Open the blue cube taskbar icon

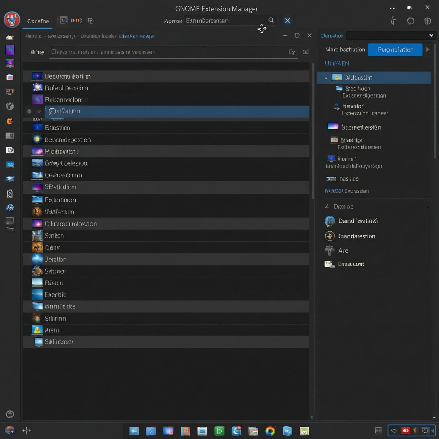(287, 431)
